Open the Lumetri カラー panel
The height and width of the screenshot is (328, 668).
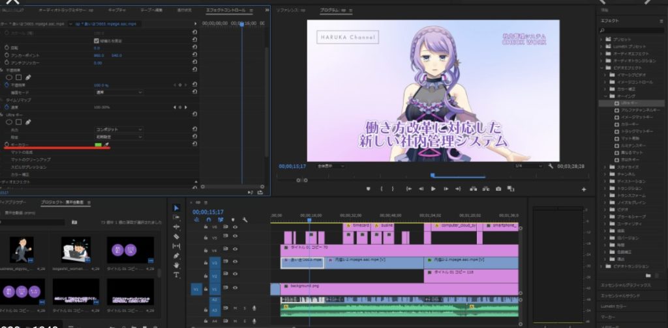tap(614, 307)
